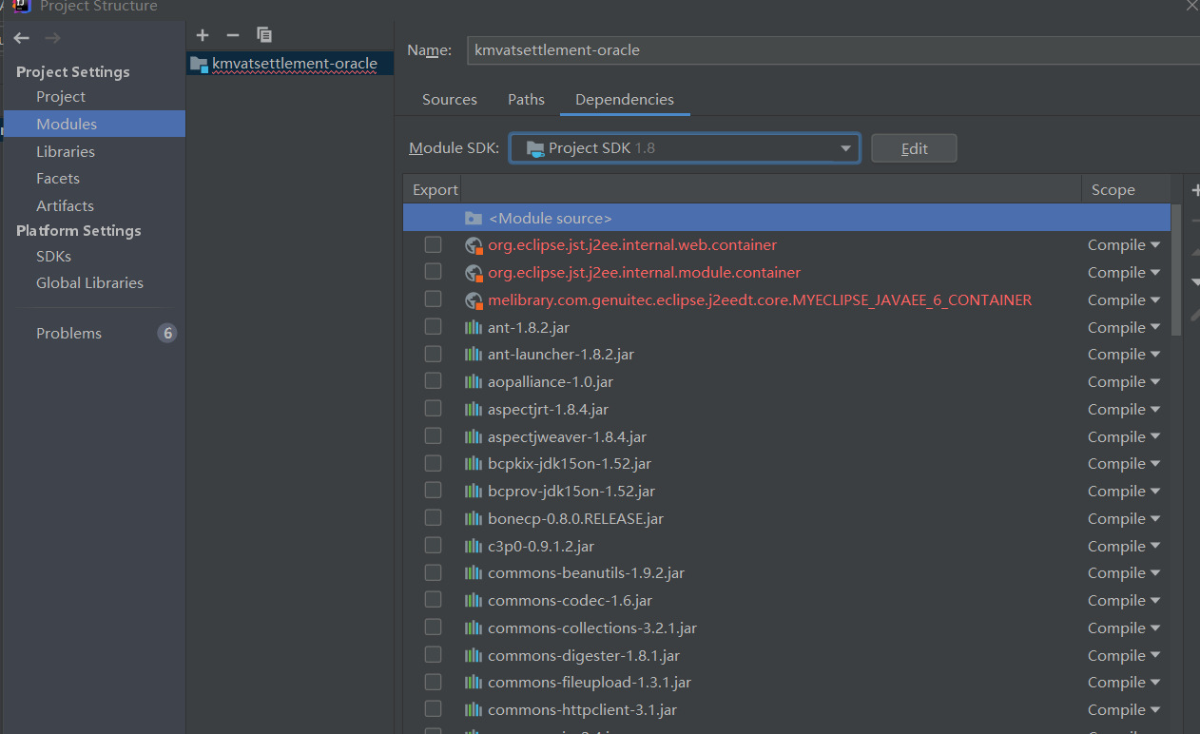Screen dimensions: 1200x734
Task: Click the forward navigation arrow
Action: click(53, 38)
